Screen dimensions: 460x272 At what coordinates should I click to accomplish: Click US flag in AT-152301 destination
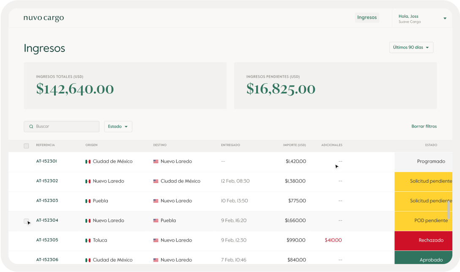click(156, 161)
